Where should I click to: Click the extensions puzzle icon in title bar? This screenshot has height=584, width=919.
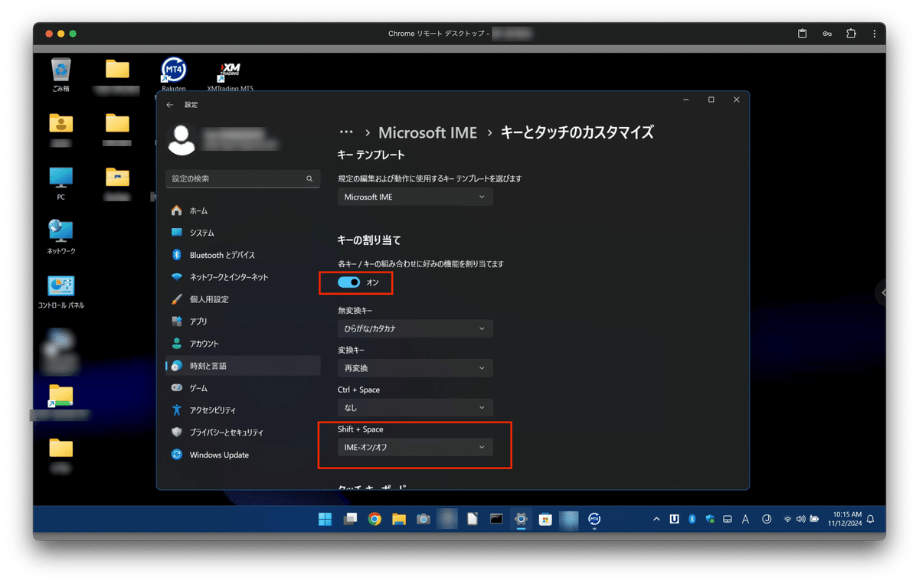point(851,34)
